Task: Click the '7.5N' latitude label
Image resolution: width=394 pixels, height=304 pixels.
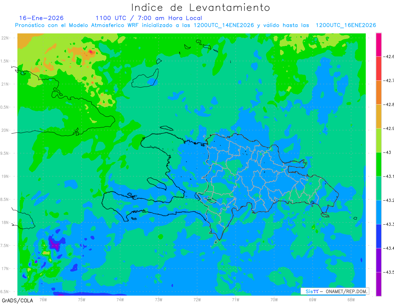Action: coord(5,246)
